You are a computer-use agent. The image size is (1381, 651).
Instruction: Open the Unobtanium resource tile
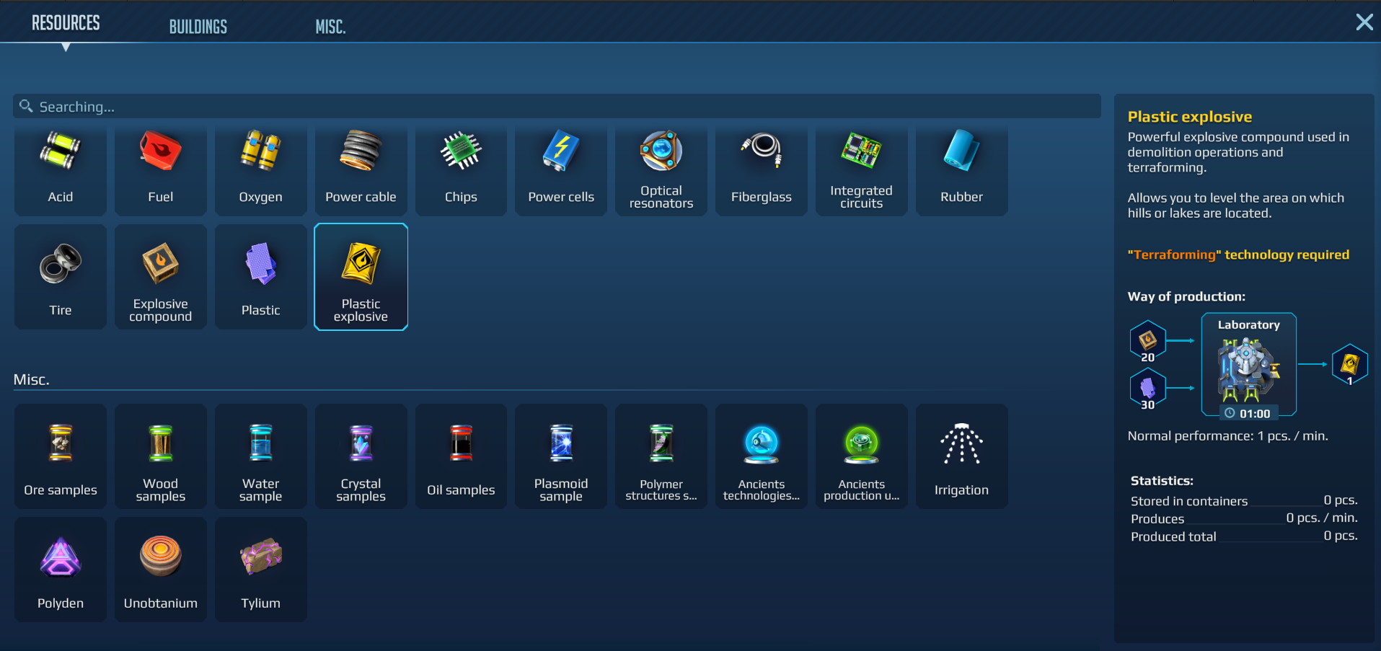coord(161,570)
